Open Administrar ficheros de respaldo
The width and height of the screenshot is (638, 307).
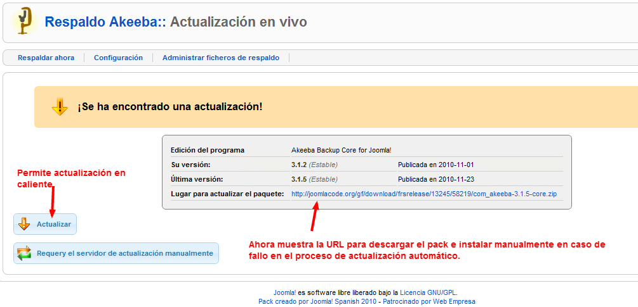221,58
